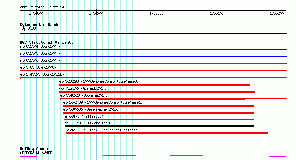Click the red bar of dgv751n106
Image resolution: width=296 pixels, height=160 pixels.
(x=157, y=92)
